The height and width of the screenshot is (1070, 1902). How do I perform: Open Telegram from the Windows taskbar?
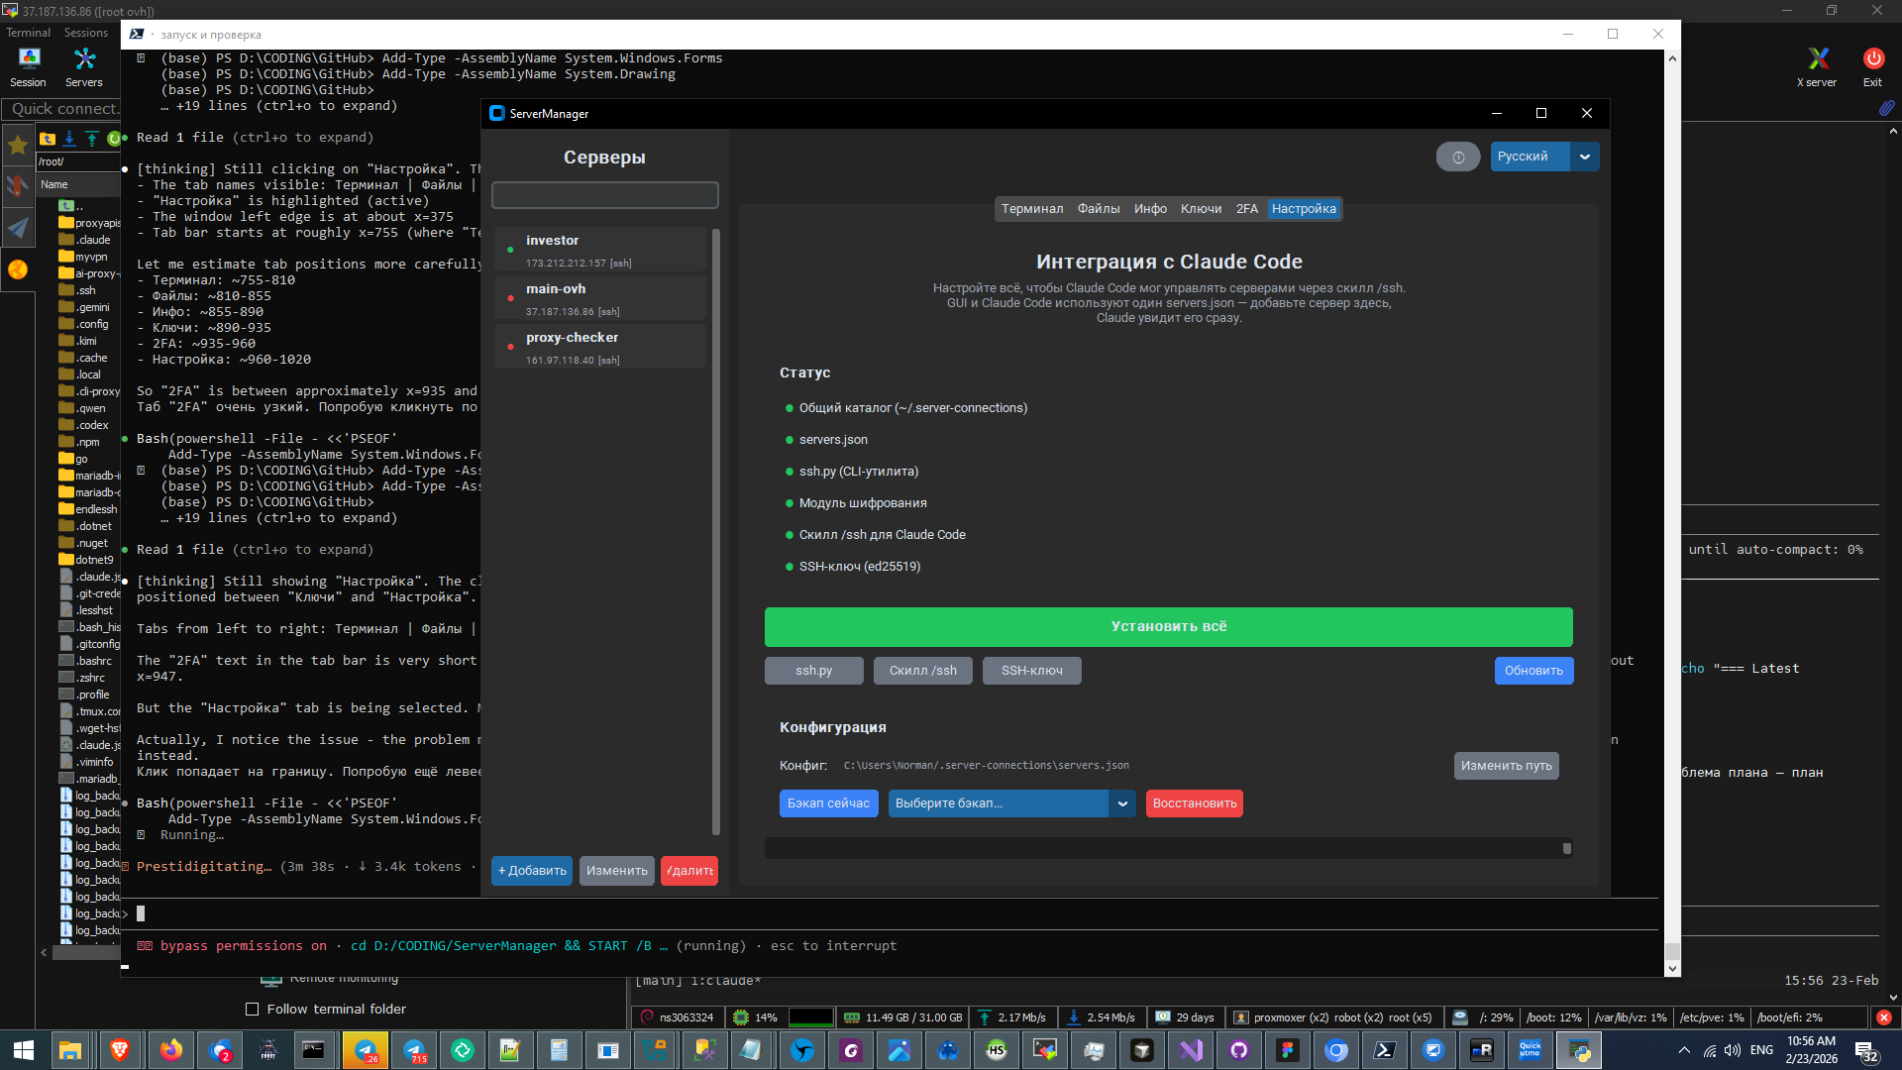pos(365,1050)
